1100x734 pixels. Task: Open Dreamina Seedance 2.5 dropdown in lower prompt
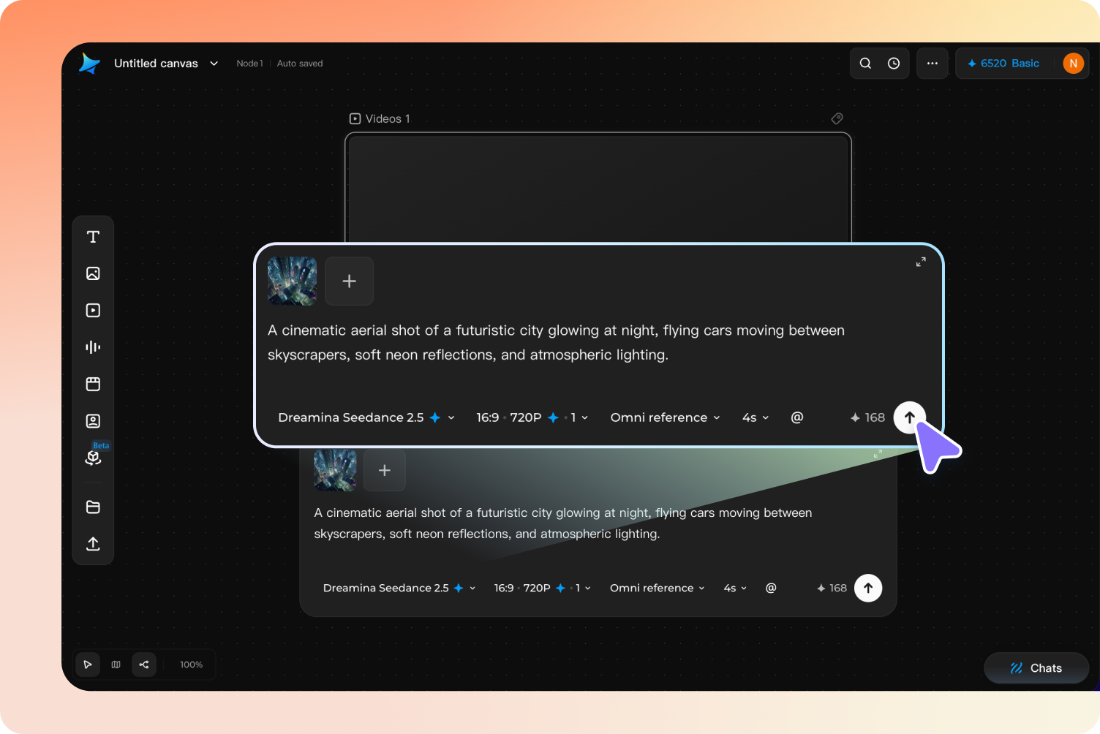tap(399, 588)
